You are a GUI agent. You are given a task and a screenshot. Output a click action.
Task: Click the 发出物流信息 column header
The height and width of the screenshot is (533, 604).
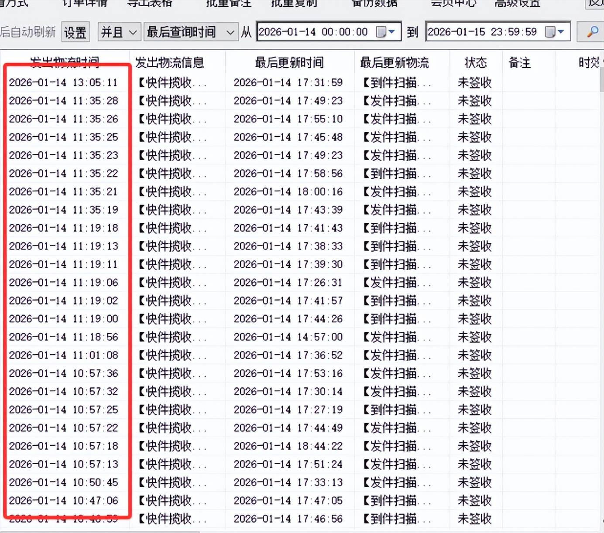[x=170, y=63]
